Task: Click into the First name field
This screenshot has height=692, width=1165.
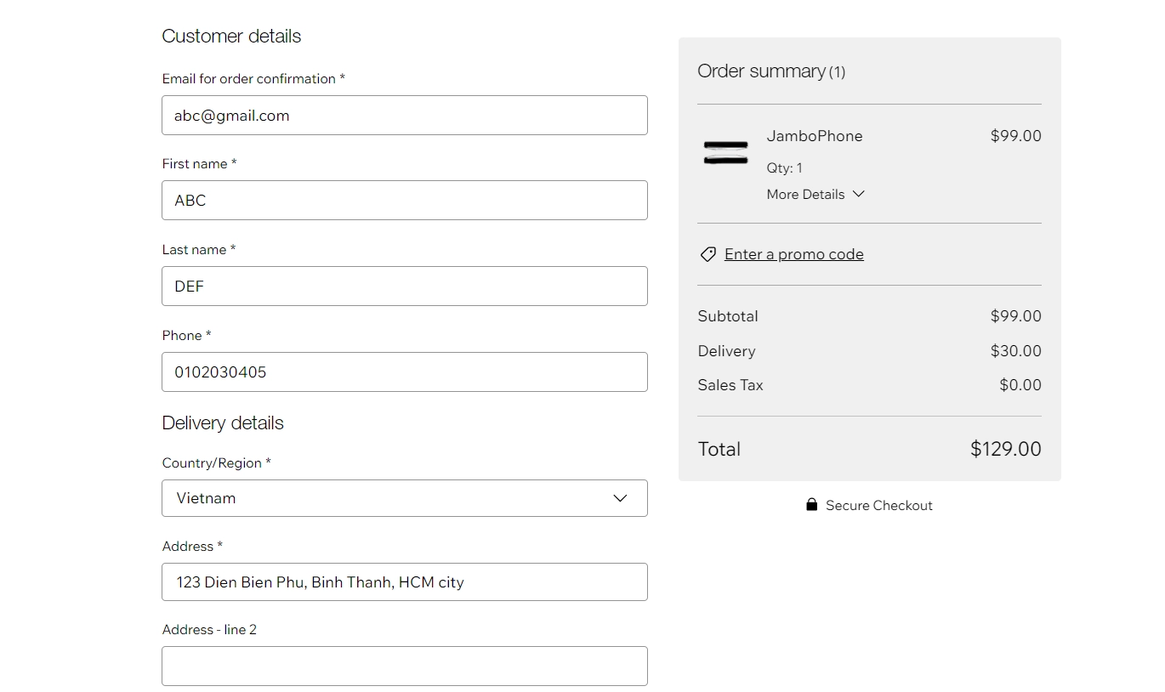Action: 404,201
